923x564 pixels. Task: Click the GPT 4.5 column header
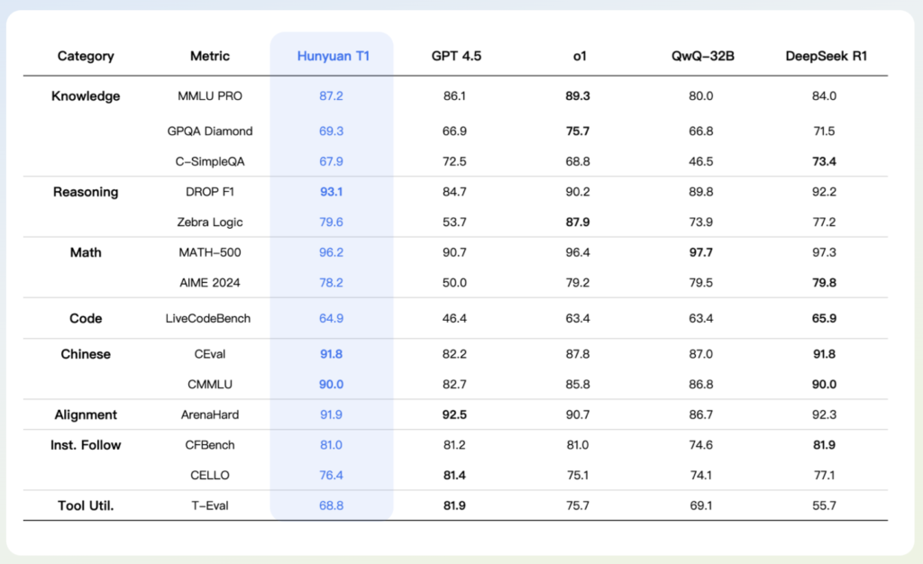[454, 56]
